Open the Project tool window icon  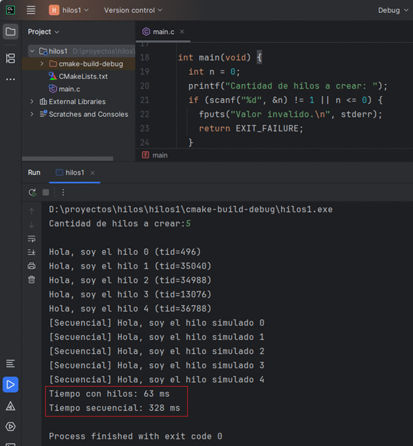(x=11, y=32)
